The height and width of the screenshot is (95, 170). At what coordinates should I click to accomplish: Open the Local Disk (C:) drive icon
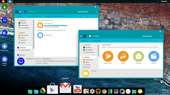(40, 25)
